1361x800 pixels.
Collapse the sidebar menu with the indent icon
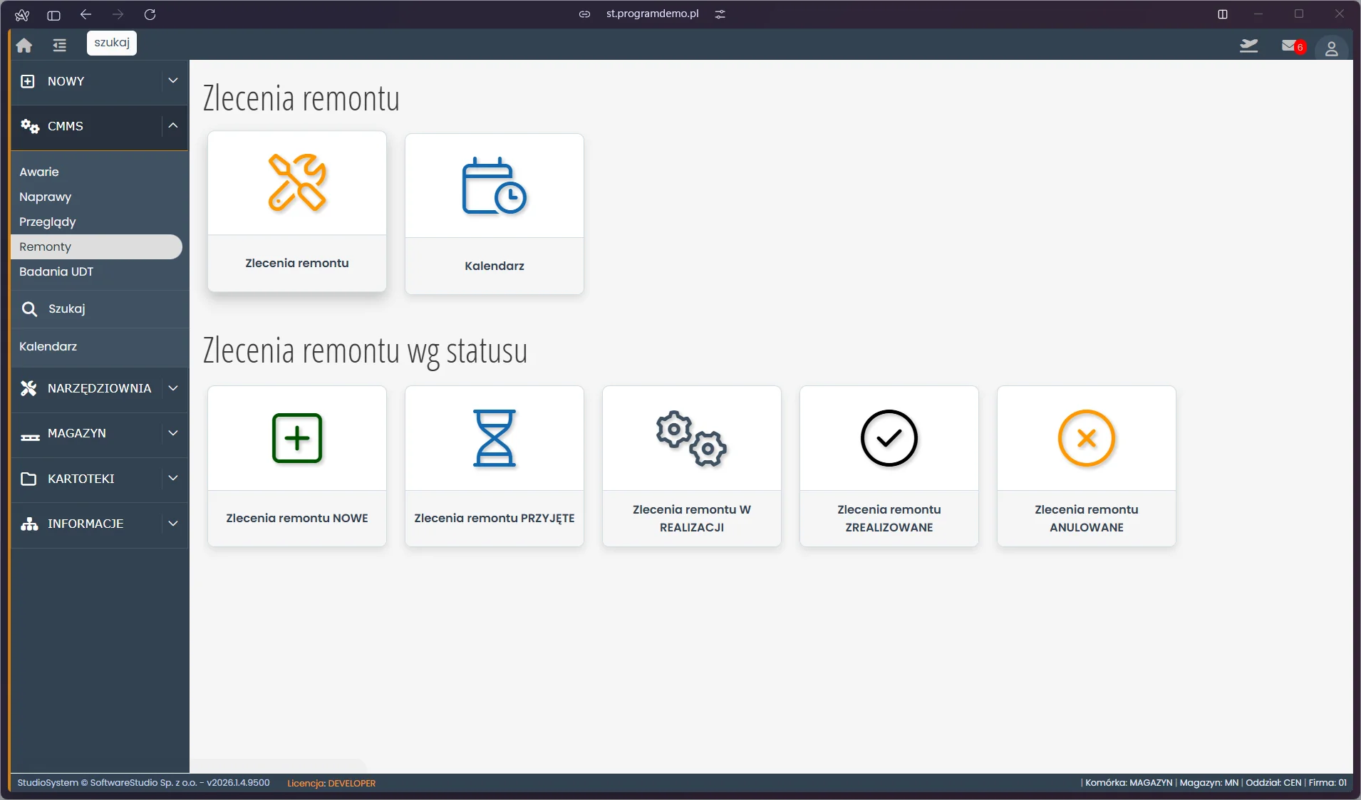coord(60,46)
